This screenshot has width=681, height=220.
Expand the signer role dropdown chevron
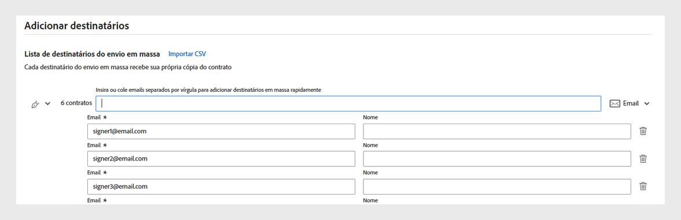click(x=48, y=103)
